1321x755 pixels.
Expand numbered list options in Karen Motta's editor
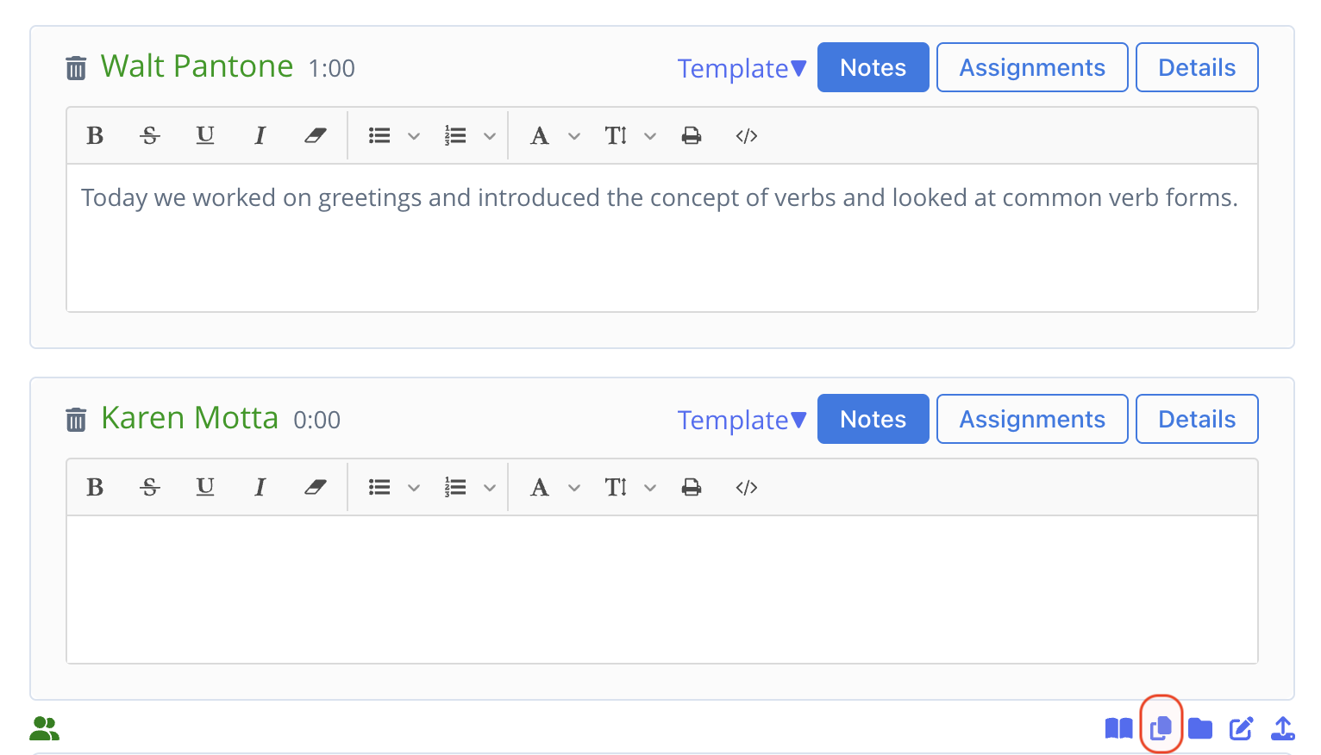click(490, 488)
